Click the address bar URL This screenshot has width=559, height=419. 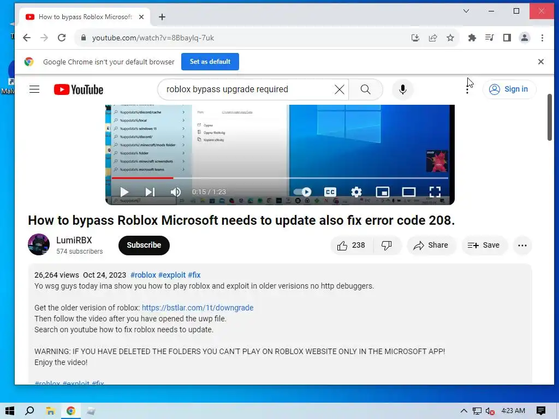[x=153, y=38]
